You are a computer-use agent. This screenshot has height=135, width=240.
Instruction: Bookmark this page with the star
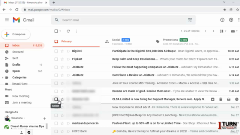pos(237,10)
